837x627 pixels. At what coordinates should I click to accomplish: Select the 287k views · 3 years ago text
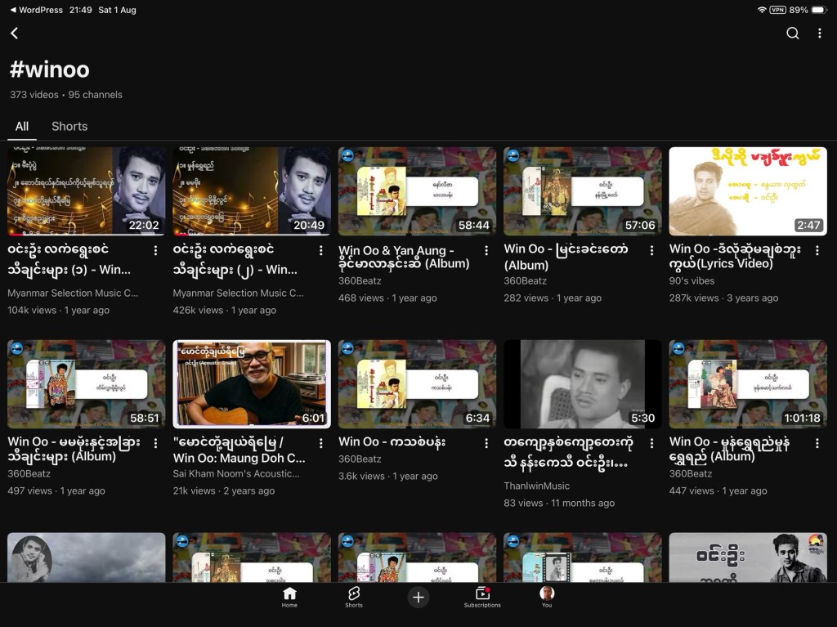[x=724, y=298]
